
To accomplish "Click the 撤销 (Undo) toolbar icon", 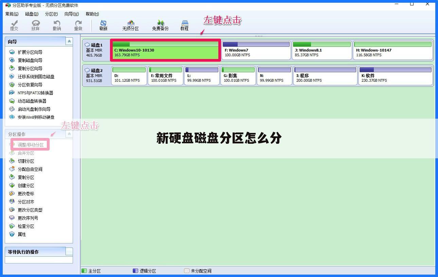I will [57, 25].
